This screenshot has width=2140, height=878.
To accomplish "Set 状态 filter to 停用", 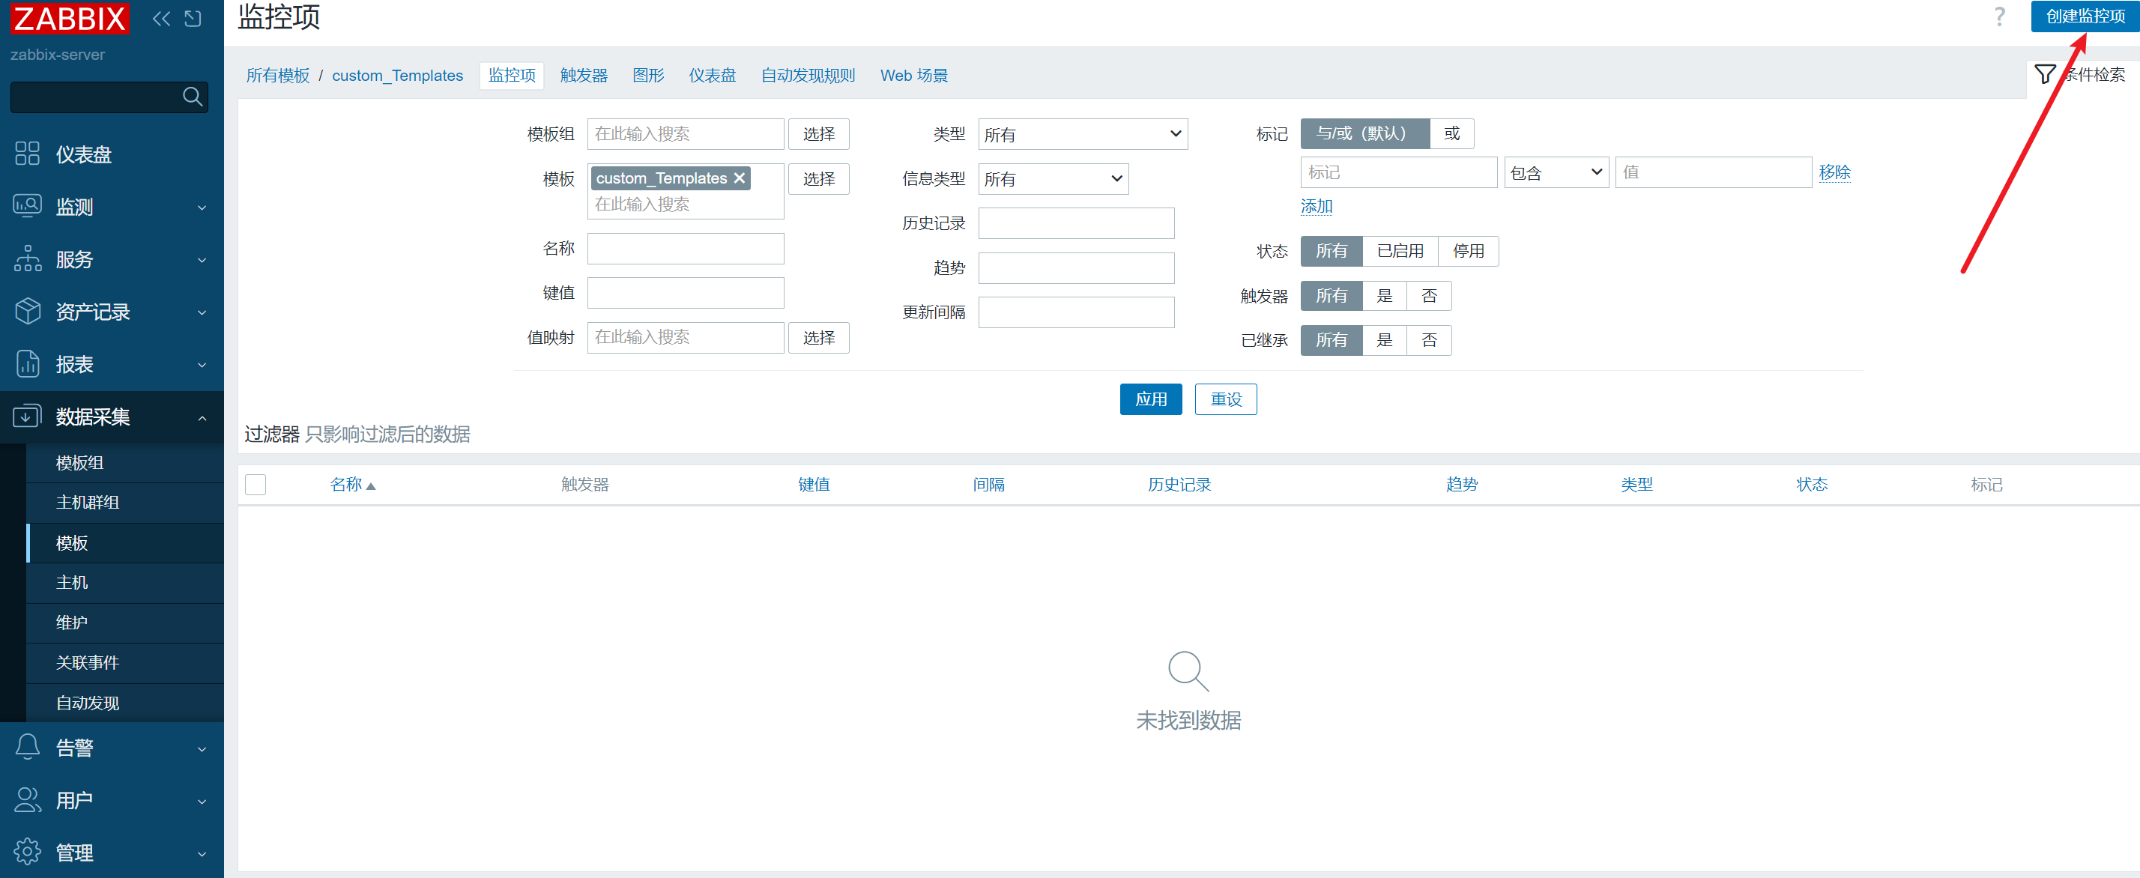I will click(1468, 250).
